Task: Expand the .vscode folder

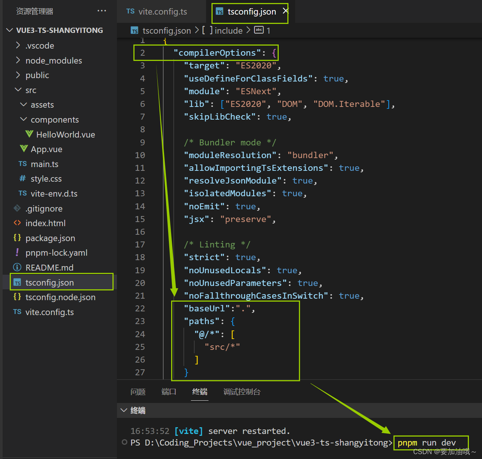Action: pyautogui.click(x=18, y=45)
